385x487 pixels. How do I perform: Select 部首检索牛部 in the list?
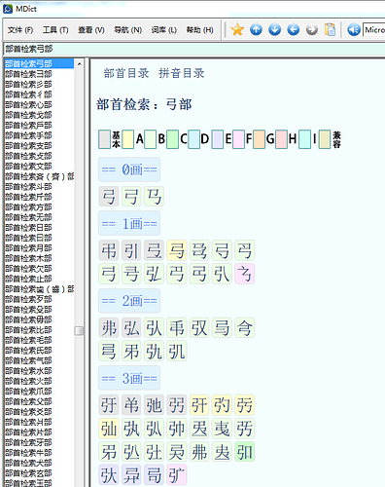[39, 453]
